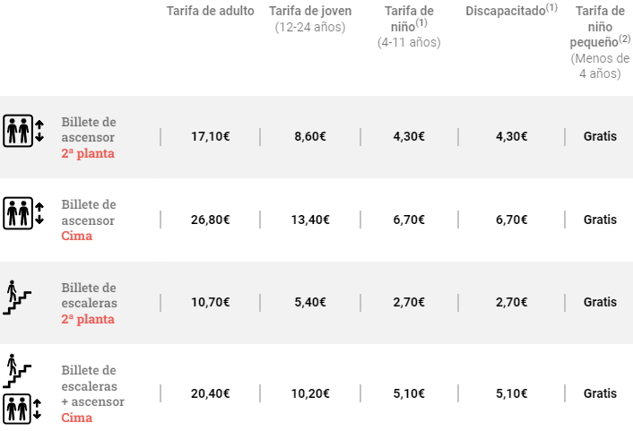Select the Billete de ascensor Cima label
The height and width of the screenshot is (431, 633).
click(89, 220)
